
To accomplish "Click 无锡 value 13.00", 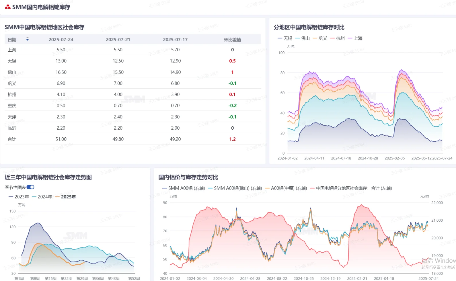I will click(61, 61).
